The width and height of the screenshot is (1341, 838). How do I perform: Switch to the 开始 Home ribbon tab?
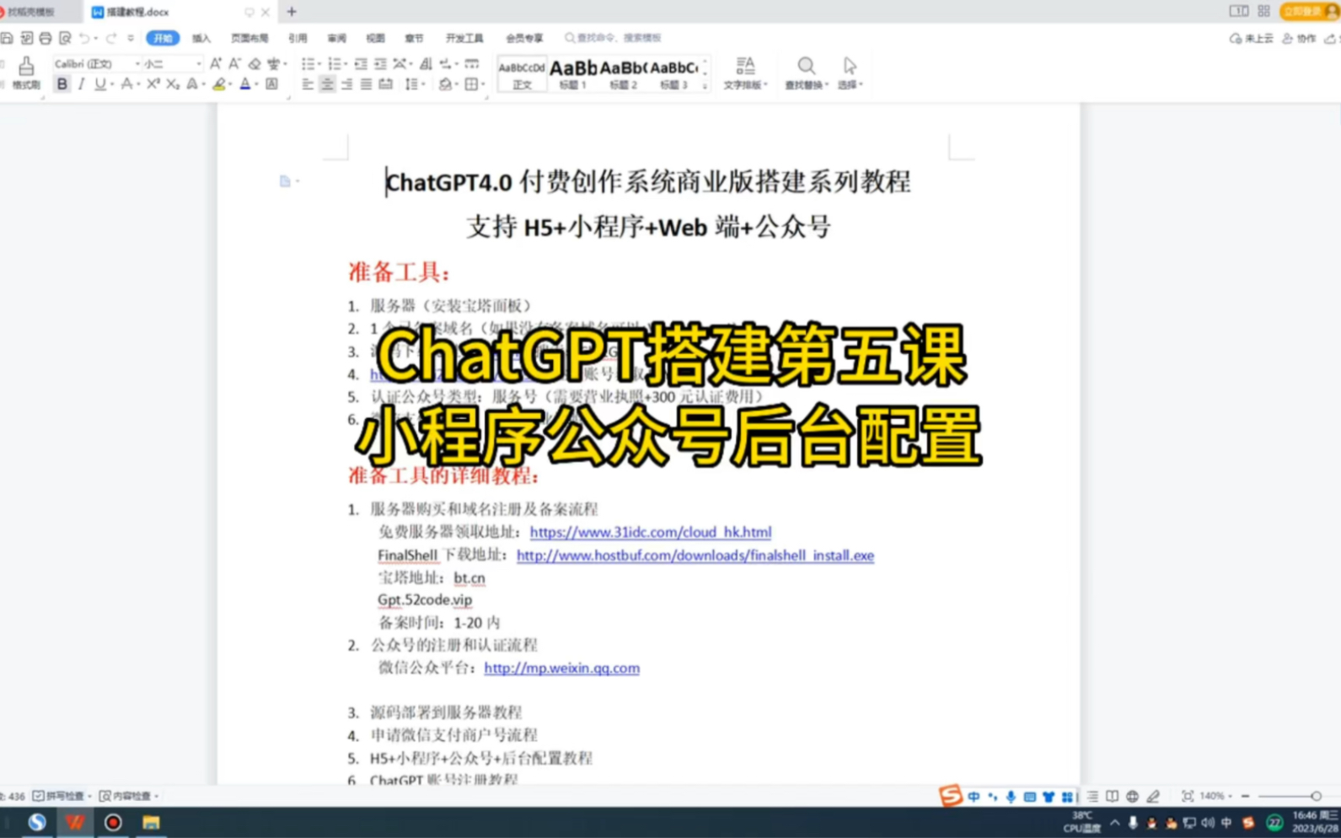[x=163, y=38]
